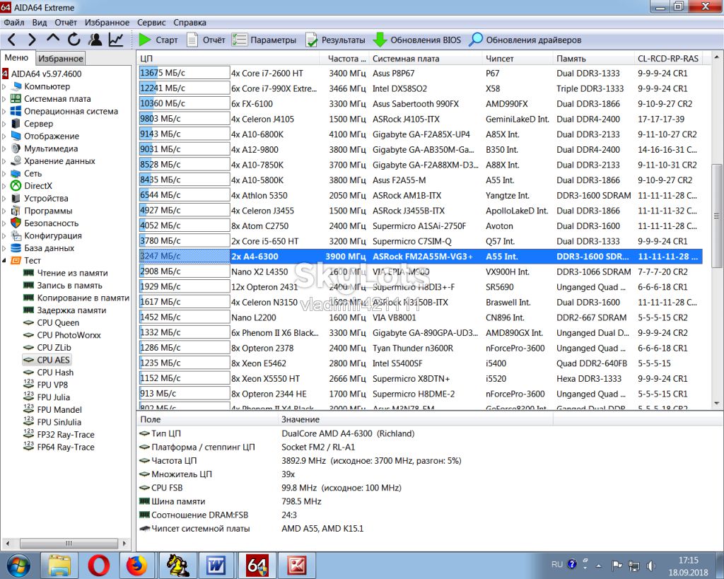Open the Windows Start menu
Screen dimensions: 724x579
[18, 565]
